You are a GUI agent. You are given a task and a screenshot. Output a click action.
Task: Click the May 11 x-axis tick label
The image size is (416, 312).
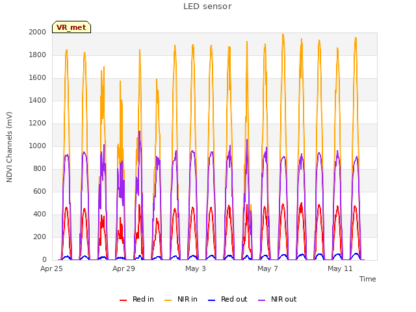coord(340,268)
